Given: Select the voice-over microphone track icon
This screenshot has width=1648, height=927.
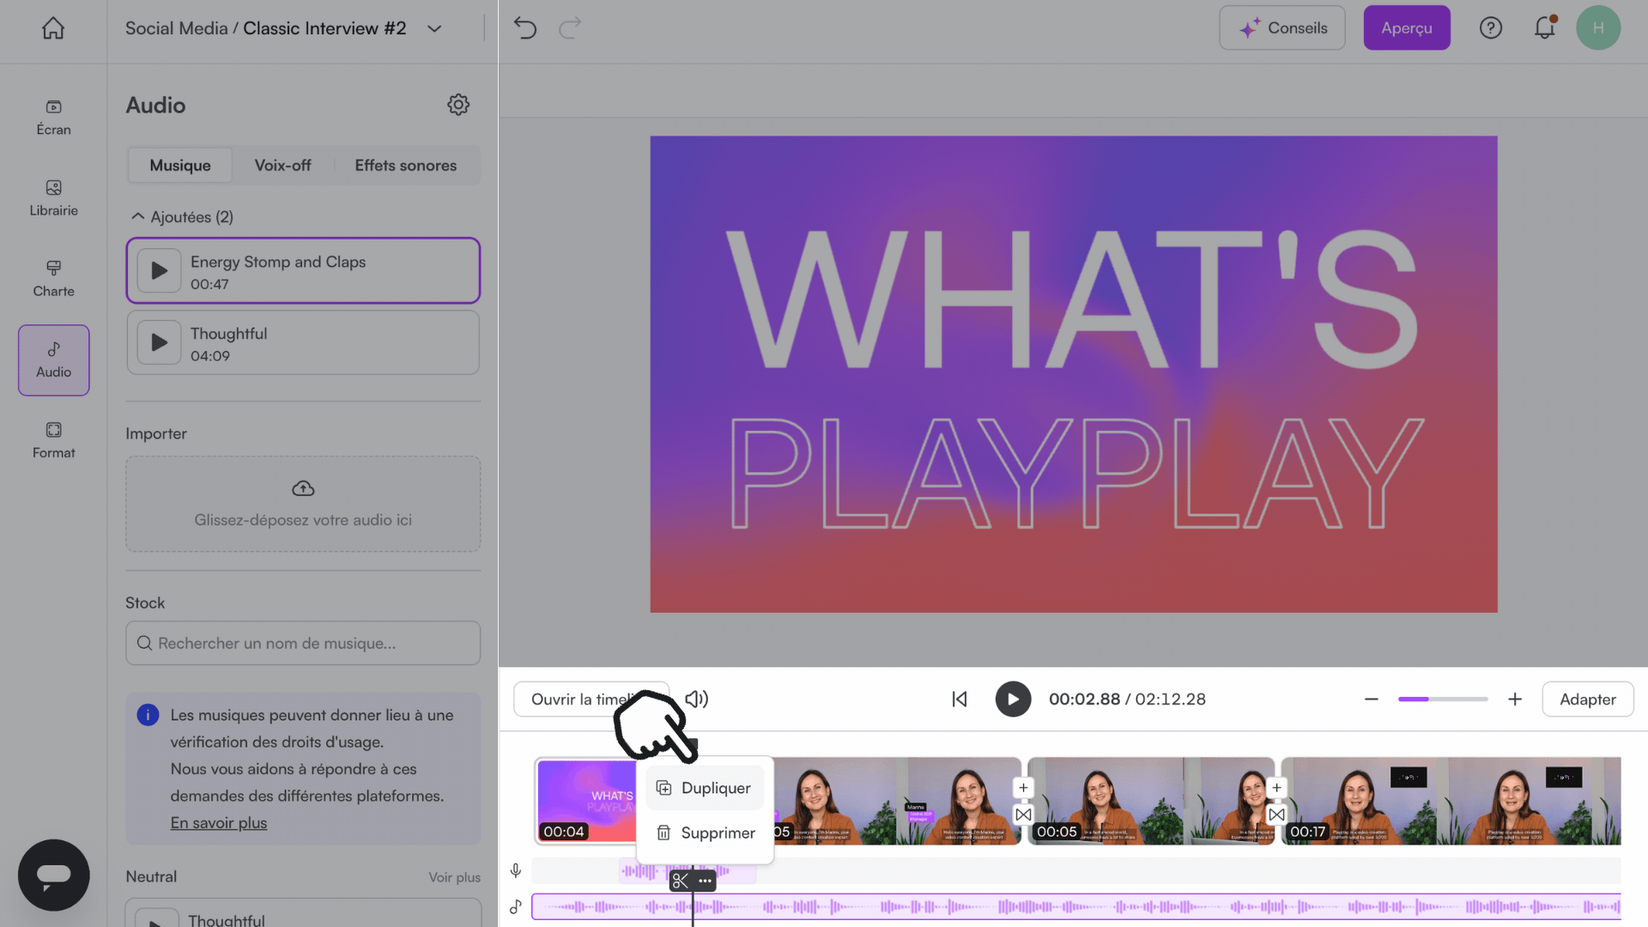Looking at the screenshot, I should pos(515,869).
